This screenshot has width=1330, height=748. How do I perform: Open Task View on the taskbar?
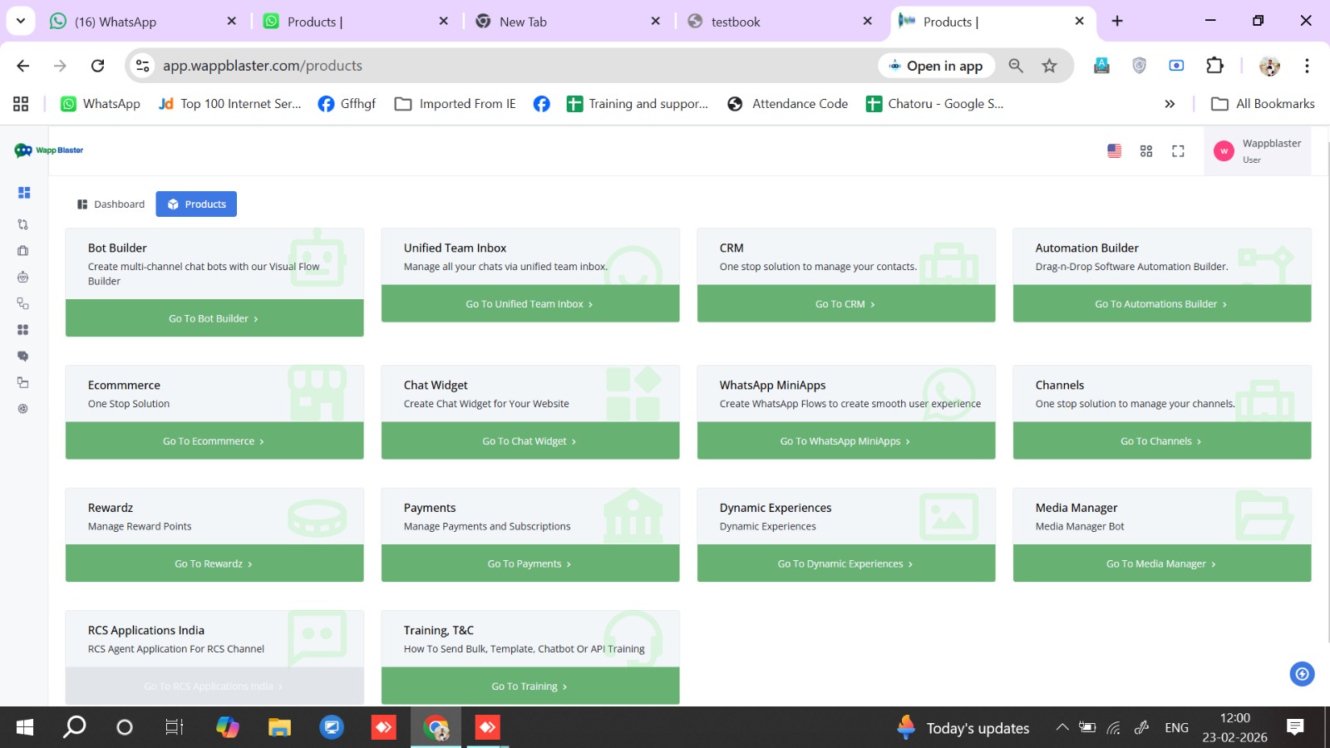tap(174, 727)
